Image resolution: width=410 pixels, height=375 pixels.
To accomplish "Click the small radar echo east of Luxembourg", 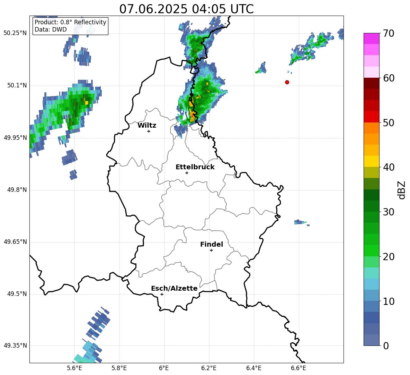I will click(x=302, y=223).
